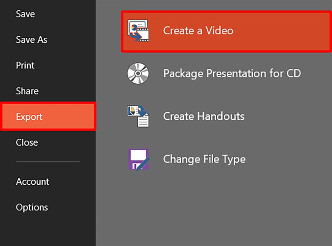332x246 pixels.
Task: Click the Change File Type text label
Action: (x=204, y=159)
